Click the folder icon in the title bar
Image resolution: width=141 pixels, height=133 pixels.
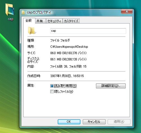point(23,12)
